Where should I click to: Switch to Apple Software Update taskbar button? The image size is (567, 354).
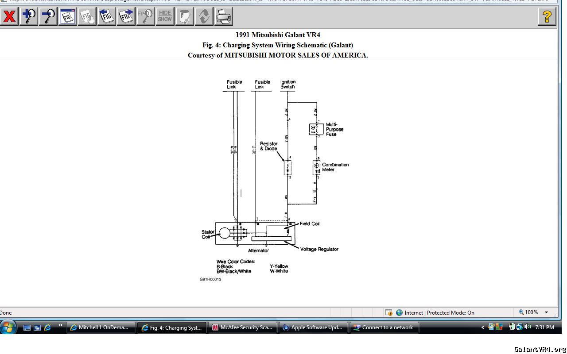click(314, 327)
